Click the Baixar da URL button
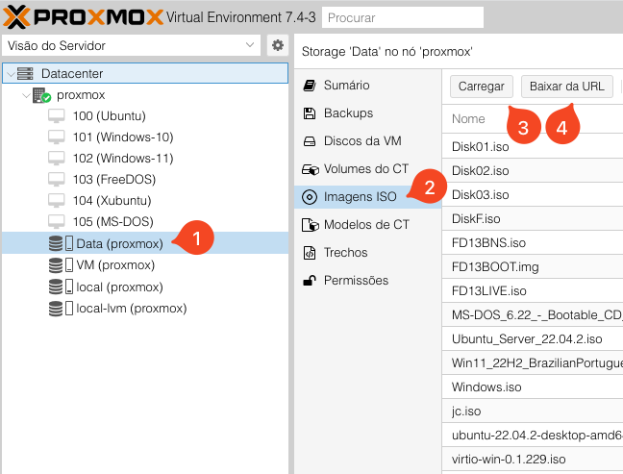623x474 pixels. pyautogui.click(x=567, y=86)
